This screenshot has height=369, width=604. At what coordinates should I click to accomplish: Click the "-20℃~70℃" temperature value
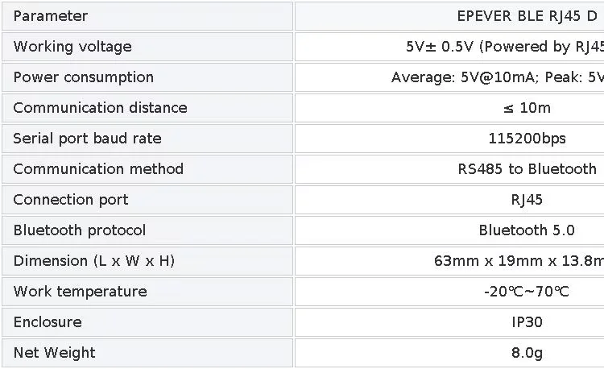(527, 292)
